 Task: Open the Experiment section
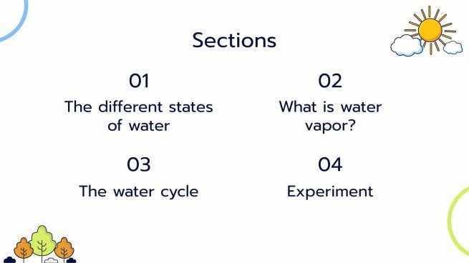tap(330, 192)
